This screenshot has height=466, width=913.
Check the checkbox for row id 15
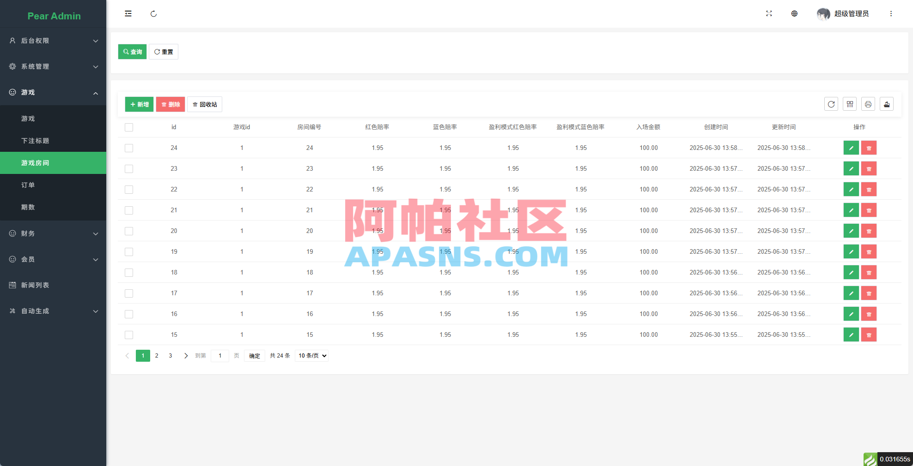tap(129, 335)
